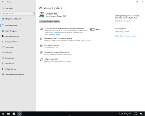Go to Geliştiriciler için sidebar label
145x116 pixels.
[11, 69]
